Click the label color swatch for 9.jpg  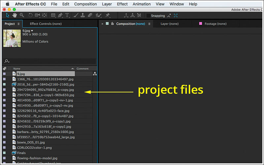click(4, 74)
